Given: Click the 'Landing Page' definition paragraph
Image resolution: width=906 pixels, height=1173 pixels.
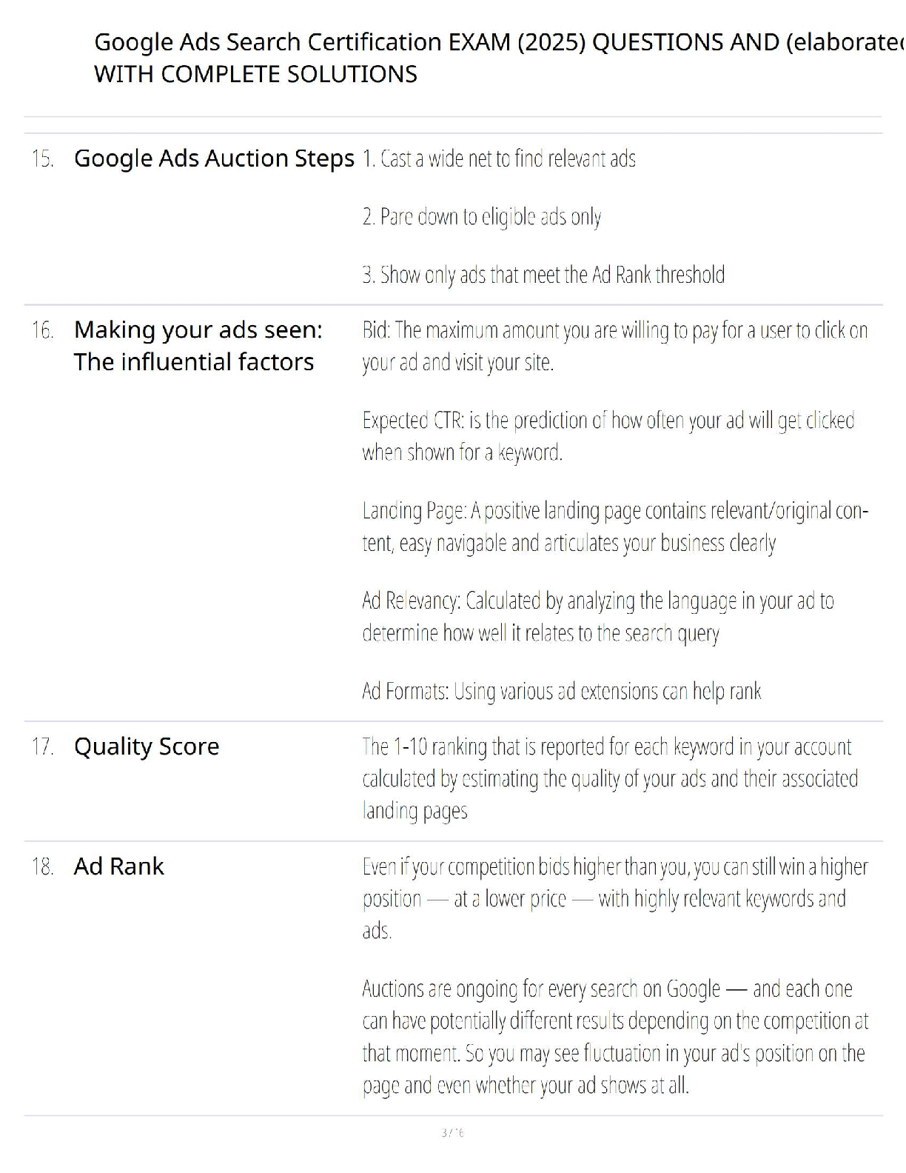Looking at the screenshot, I should click(615, 527).
